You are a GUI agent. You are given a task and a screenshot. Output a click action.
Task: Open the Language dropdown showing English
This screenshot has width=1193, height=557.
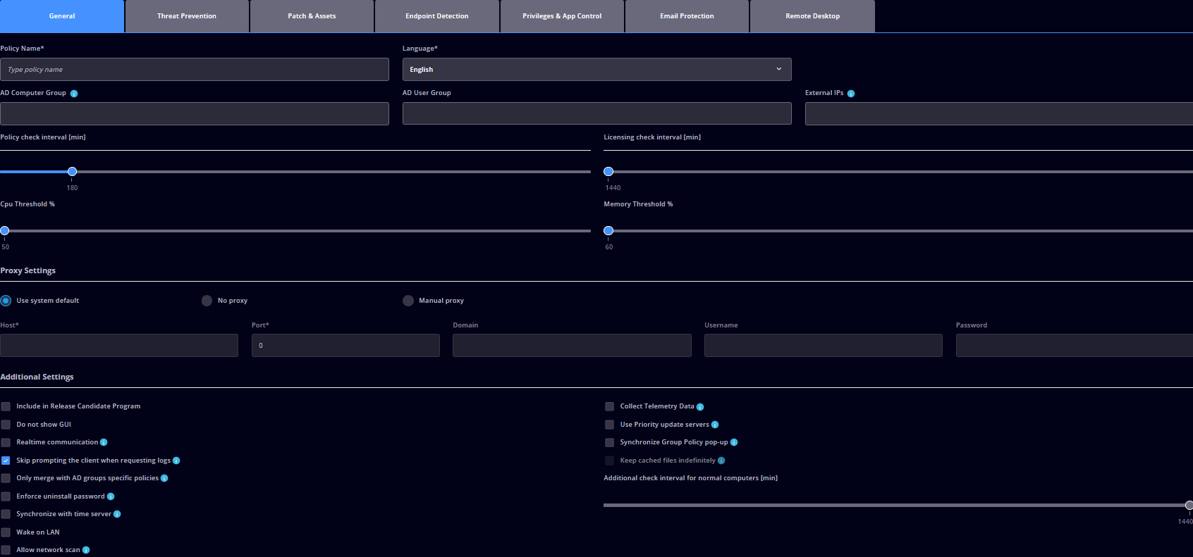596,69
